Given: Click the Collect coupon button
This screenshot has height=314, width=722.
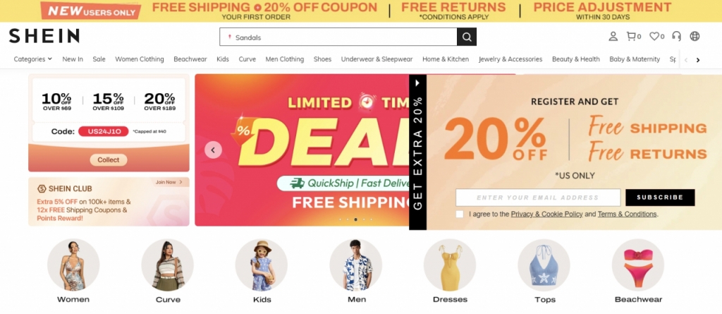Looking at the screenshot, I should 108,160.
